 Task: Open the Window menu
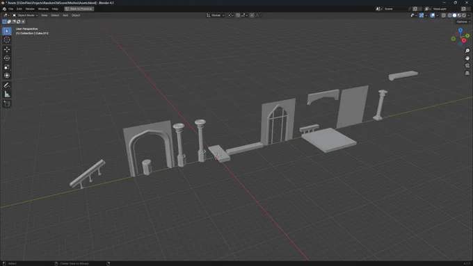(43, 9)
